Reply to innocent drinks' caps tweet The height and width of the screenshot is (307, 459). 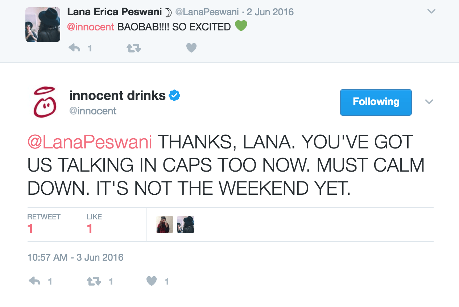point(35,281)
